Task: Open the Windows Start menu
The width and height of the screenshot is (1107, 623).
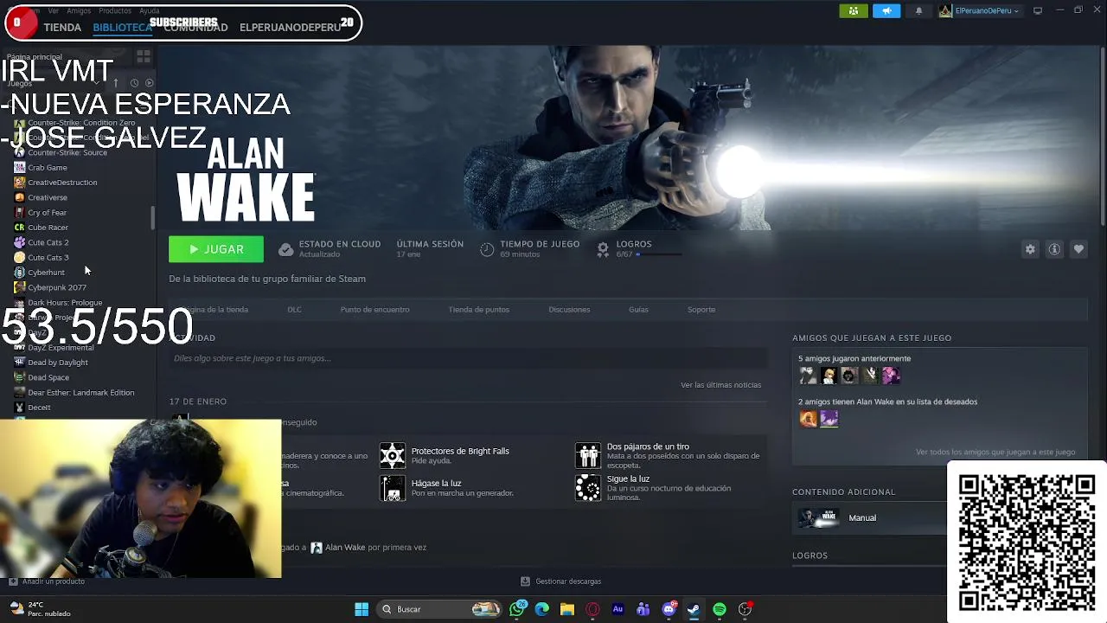Action: pos(362,609)
